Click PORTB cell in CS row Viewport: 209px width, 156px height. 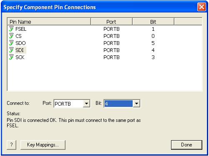[111, 36]
